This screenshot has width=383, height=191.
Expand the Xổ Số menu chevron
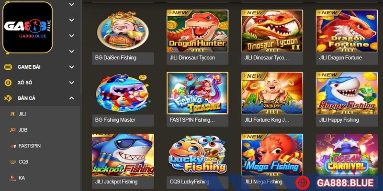coord(71,83)
